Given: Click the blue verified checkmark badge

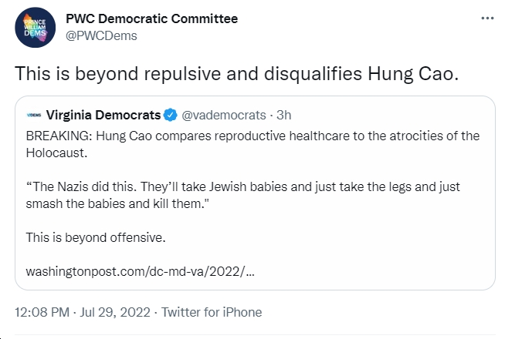Looking at the screenshot, I should 171,115.
